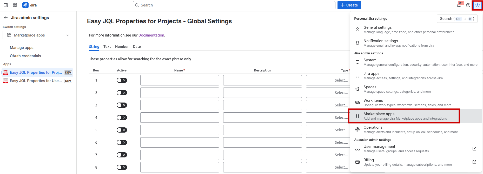Screen dimensions: 483x174
Task: Open User management external link icon
Action: click(x=474, y=149)
